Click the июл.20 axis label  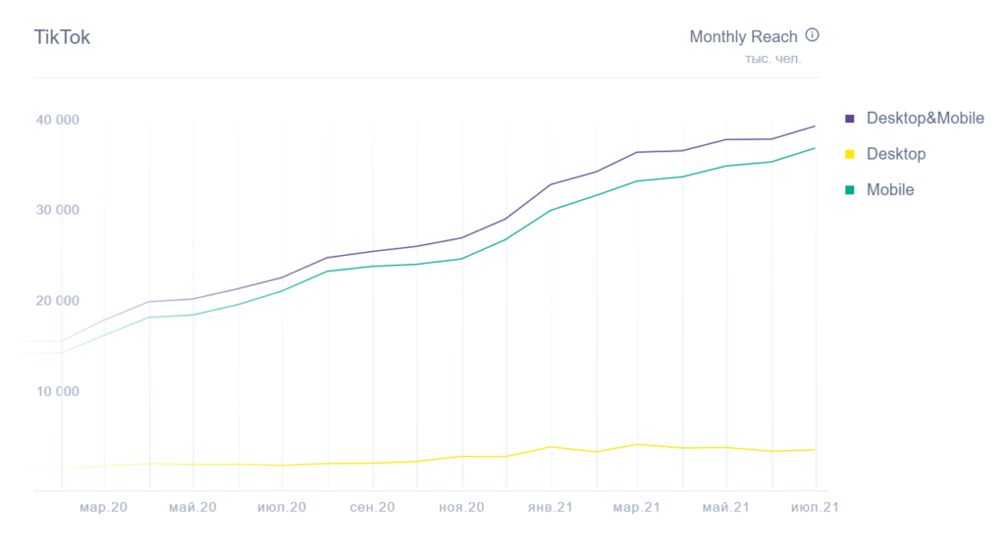282,508
